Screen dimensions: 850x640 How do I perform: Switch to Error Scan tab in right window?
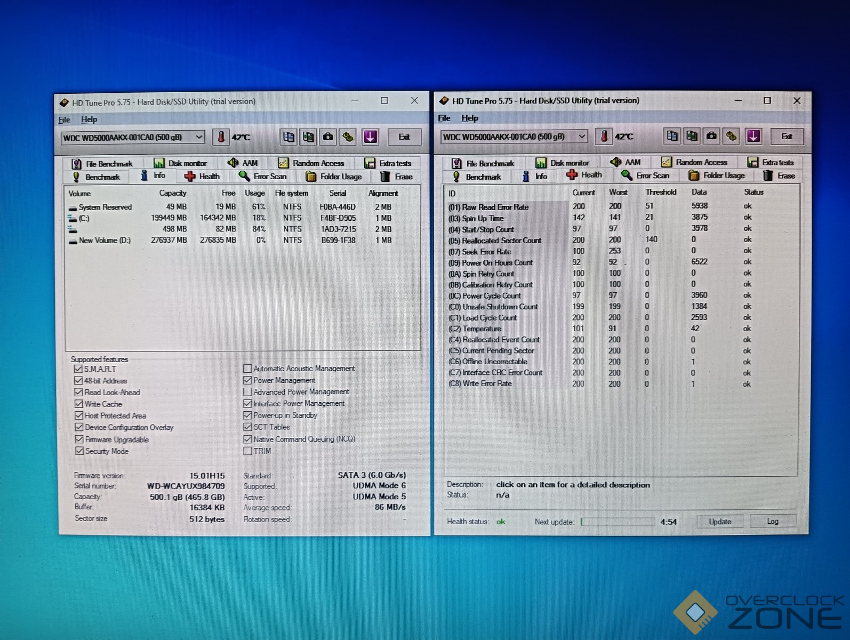tap(645, 175)
